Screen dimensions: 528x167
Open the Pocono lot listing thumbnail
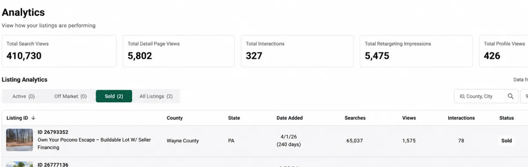pyautogui.click(x=19, y=140)
